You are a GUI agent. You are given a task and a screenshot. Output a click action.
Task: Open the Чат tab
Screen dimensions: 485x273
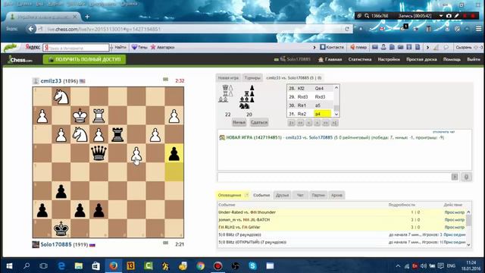pyautogui.click(x=300, y=195)
